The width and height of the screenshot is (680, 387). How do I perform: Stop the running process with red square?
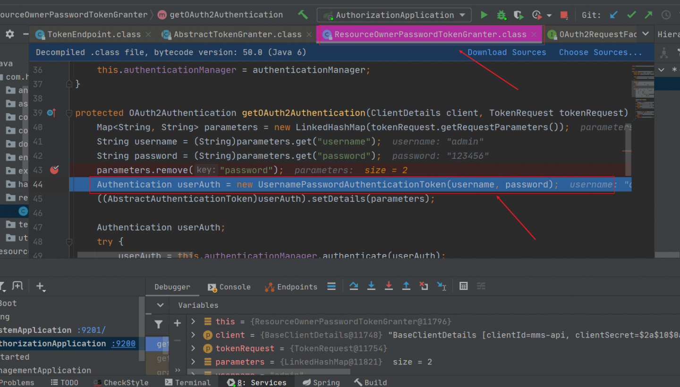click(x=564, y=15)
